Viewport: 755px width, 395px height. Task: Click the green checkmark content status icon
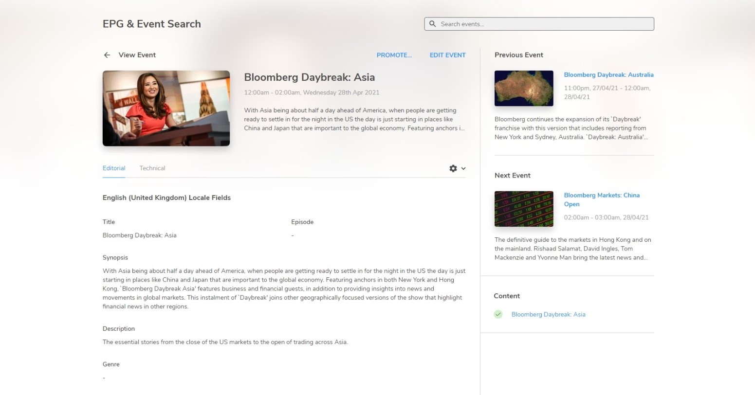coord(498,314)
